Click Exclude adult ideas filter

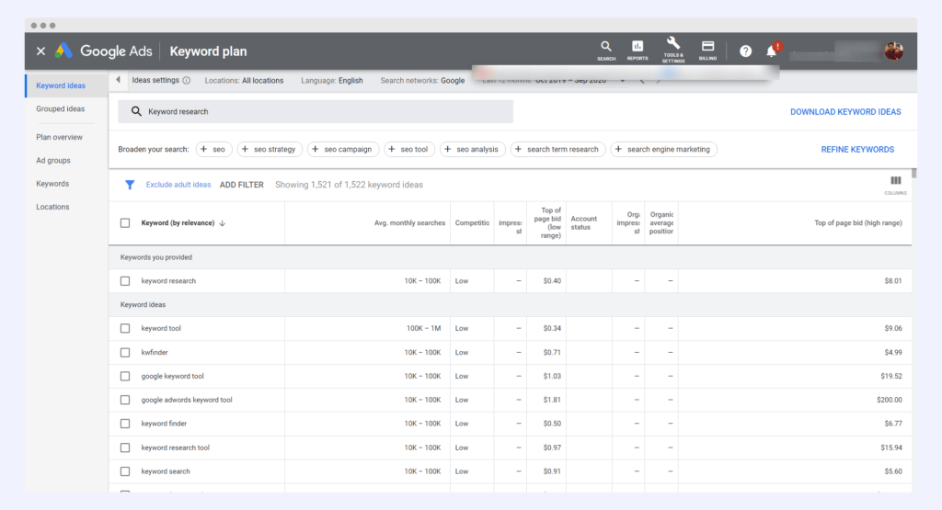point(178,185)
